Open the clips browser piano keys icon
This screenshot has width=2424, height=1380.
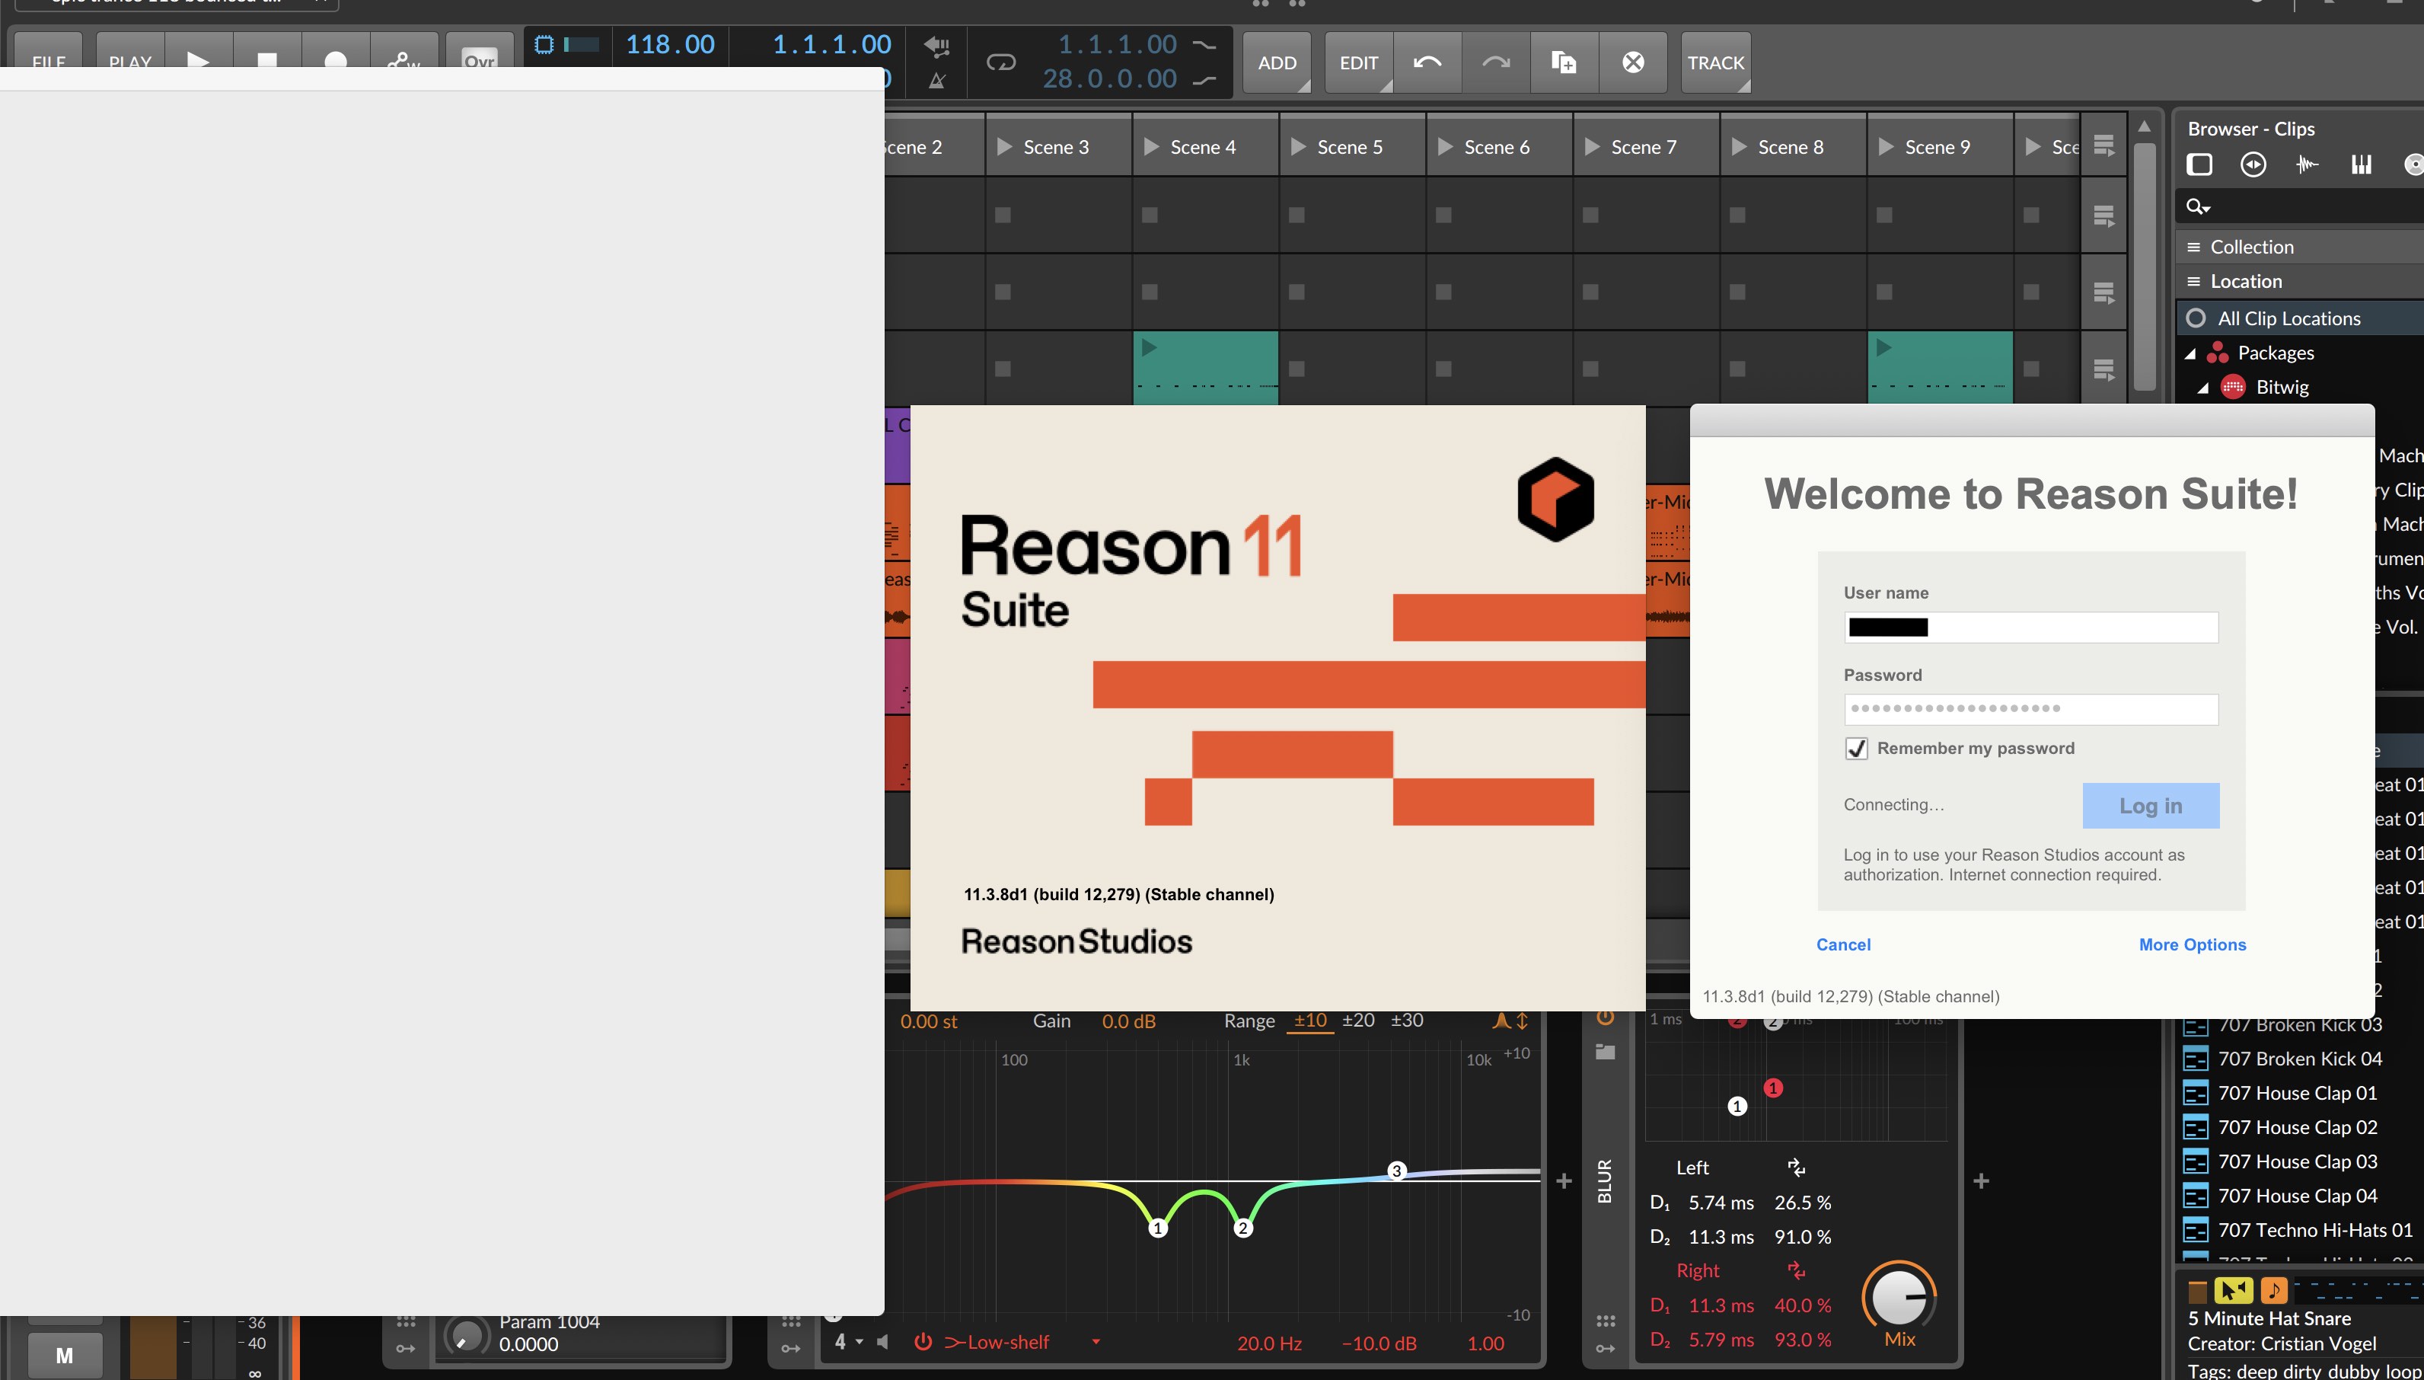coord(2362,165)
